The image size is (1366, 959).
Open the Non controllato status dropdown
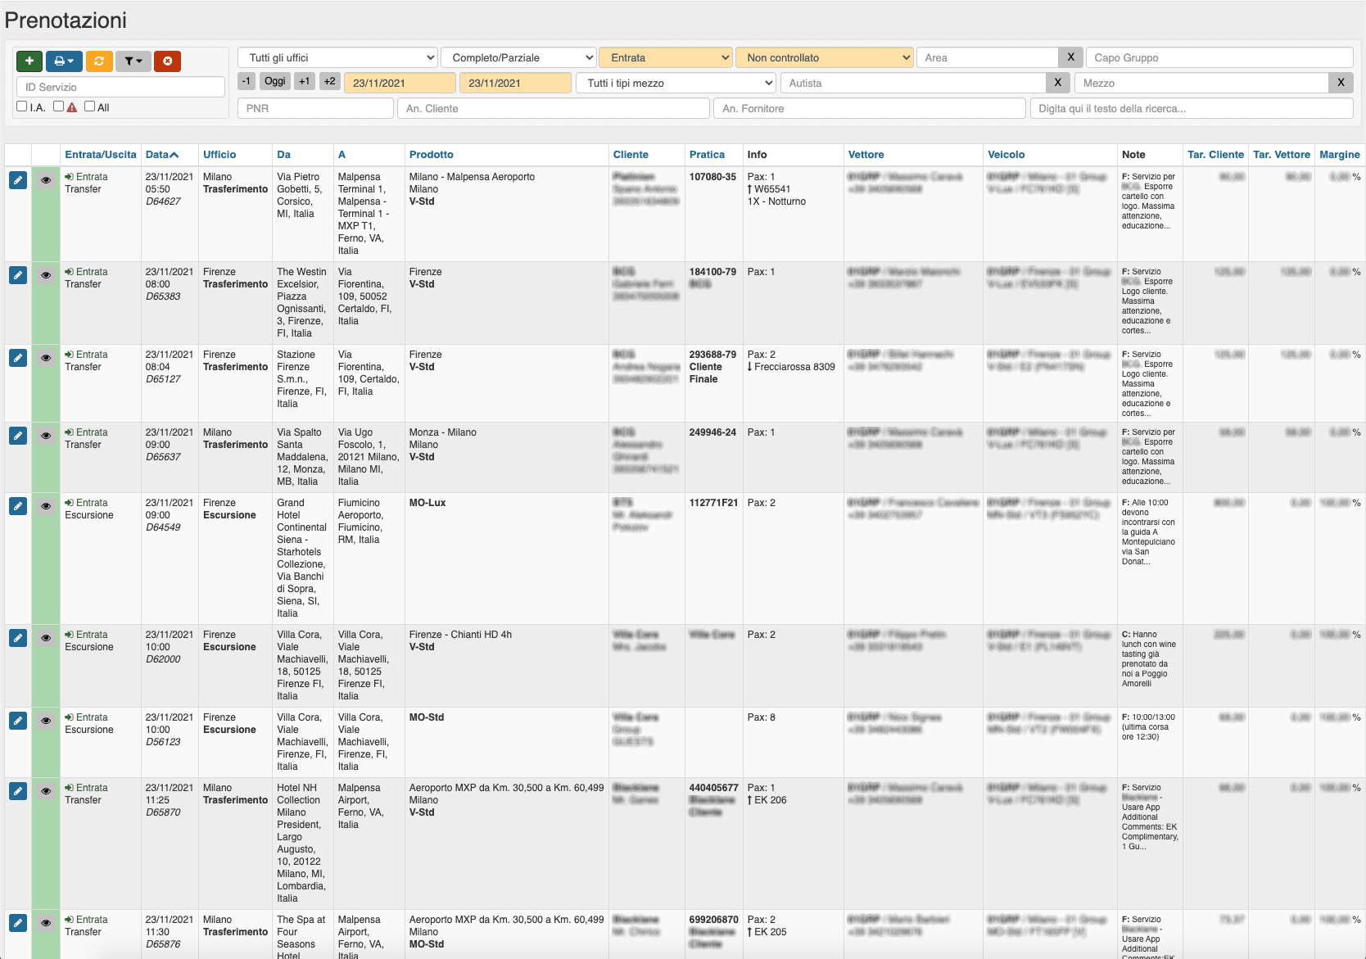[x=824, y=58]
